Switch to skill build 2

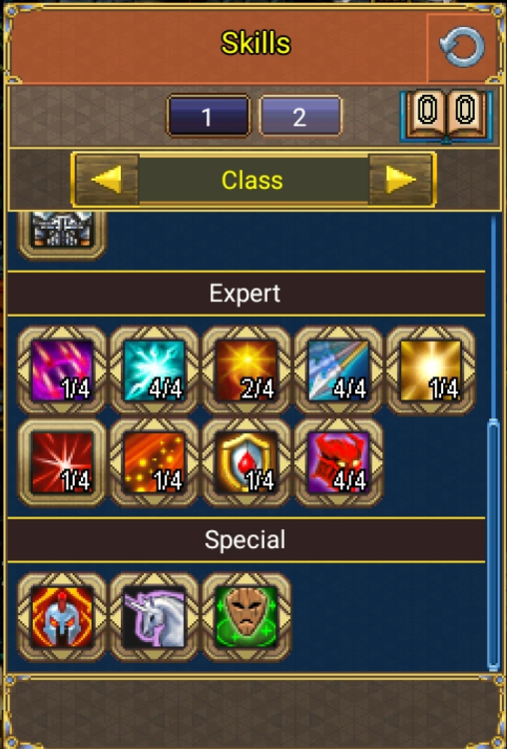pos(300,116)
